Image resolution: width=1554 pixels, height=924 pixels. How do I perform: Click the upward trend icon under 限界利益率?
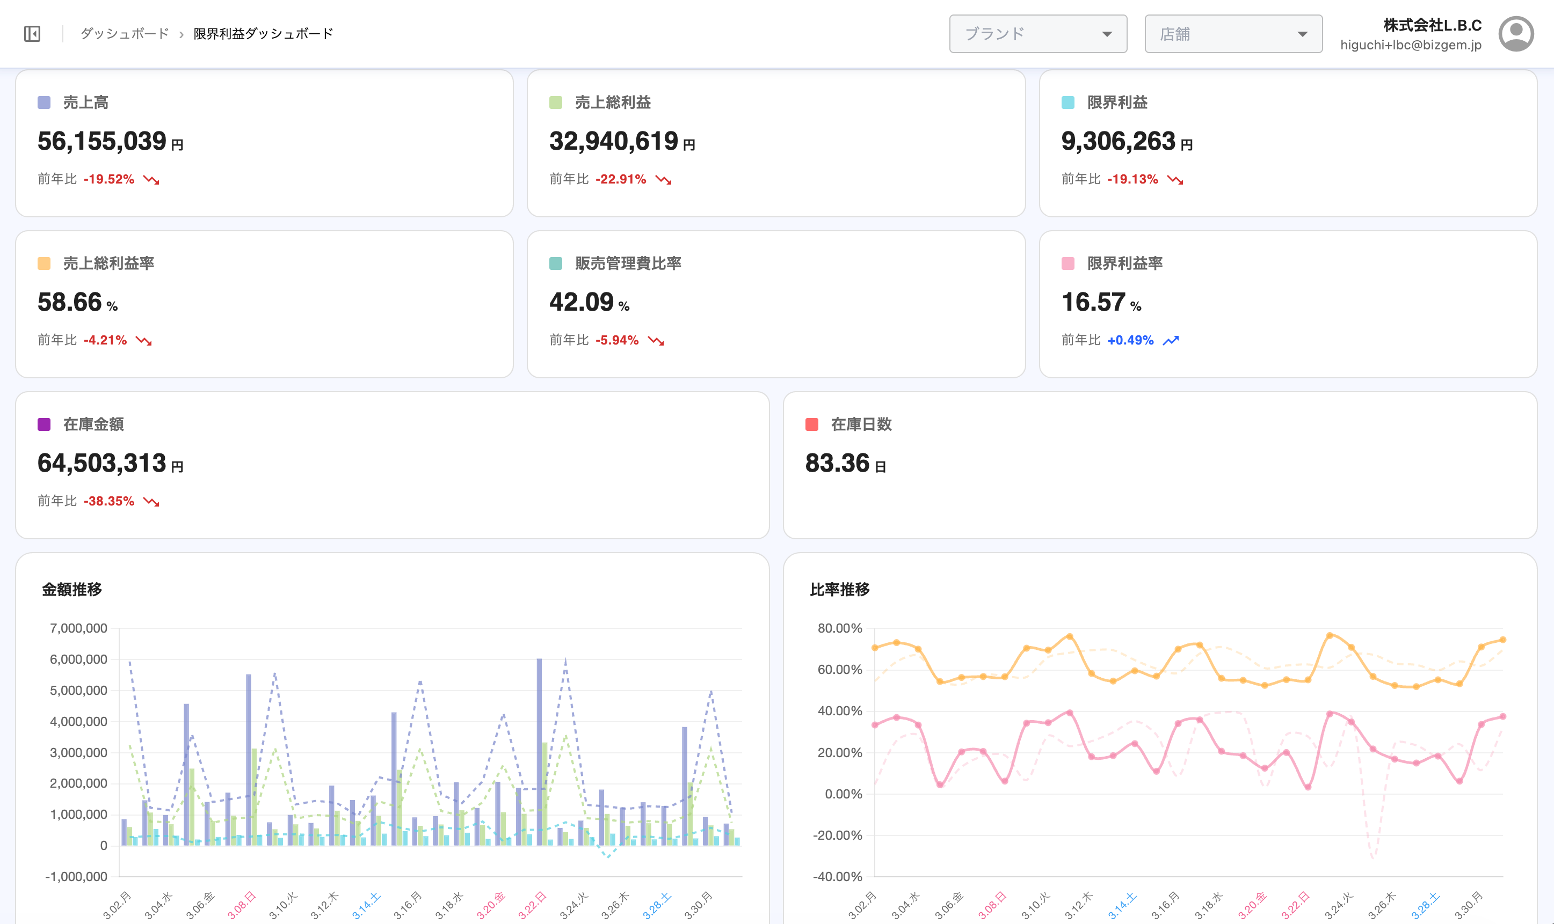point(1171,341)
